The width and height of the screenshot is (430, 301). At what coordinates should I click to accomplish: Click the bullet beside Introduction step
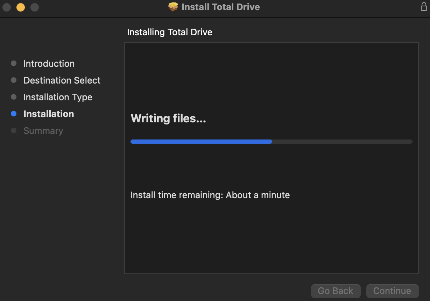(14, 63)
